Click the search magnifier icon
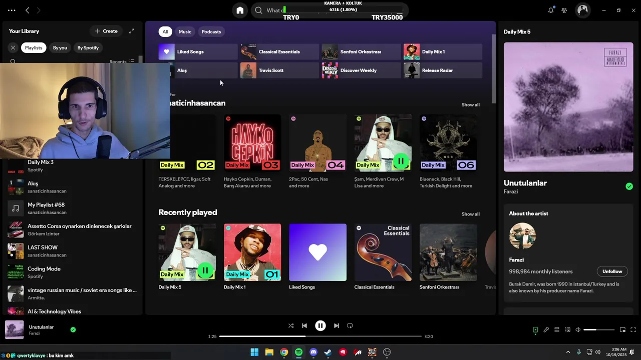This screenshot has height=360, width=641. (258, 10)
